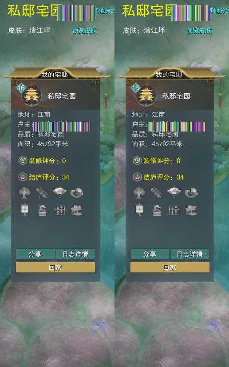Select the hanging scroll painting icon, left panel

pos(25,210)
